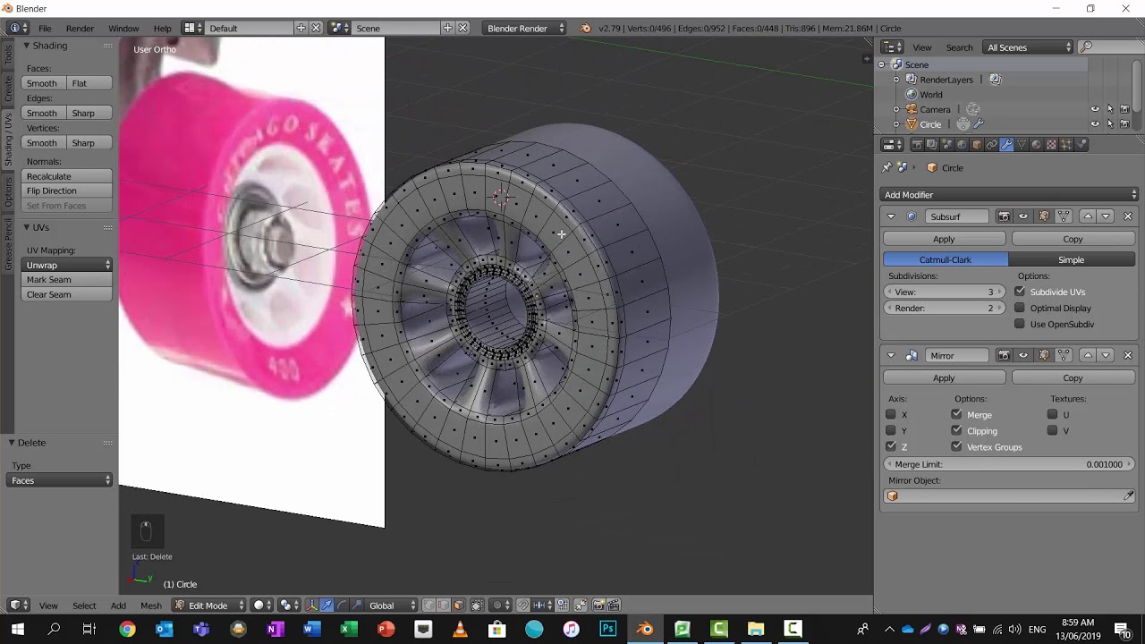This screenshot has height=644, width=1145.
Task: Open the File menu
Action: point(45,29)
